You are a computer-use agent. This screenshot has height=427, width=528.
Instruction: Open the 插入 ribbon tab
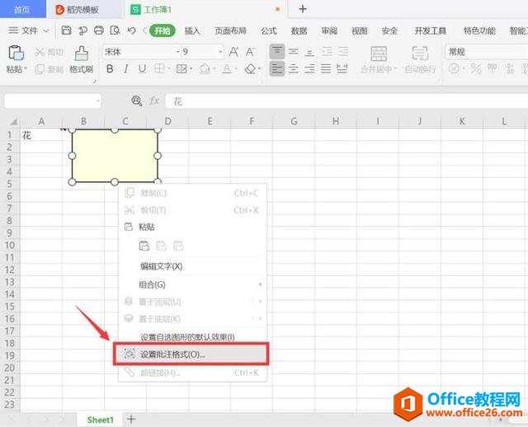click(192, 31)
